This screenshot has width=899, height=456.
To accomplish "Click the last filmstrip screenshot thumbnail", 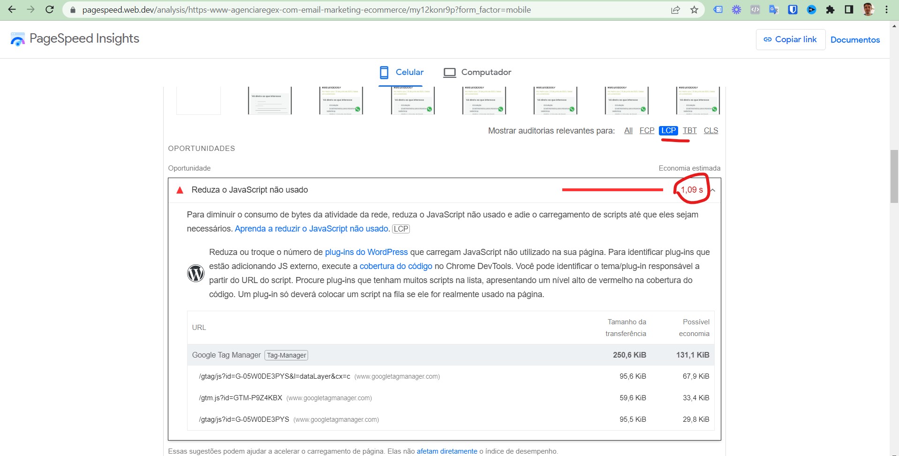I will click(x=698, y=100).
